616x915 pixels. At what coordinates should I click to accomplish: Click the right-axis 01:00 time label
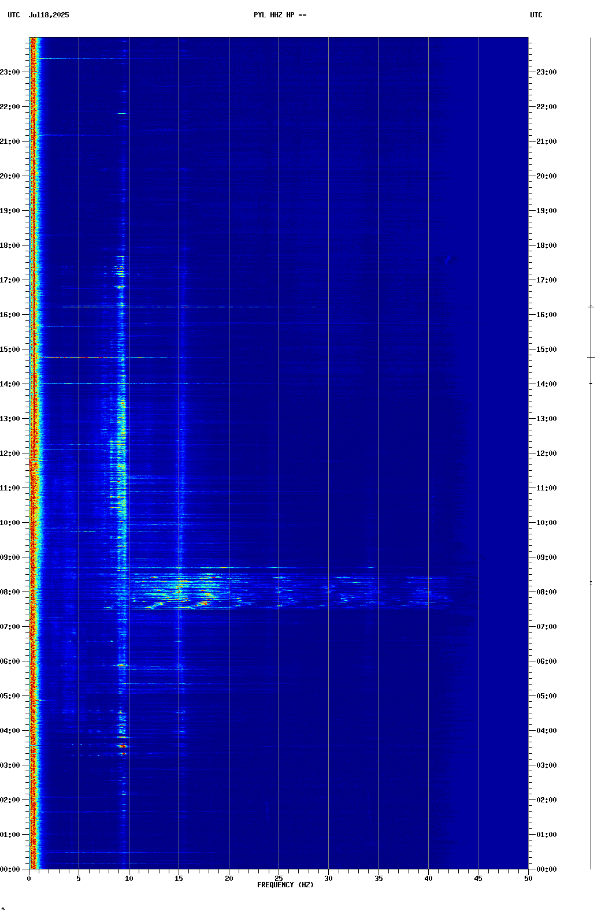click(x=547, y=835)
